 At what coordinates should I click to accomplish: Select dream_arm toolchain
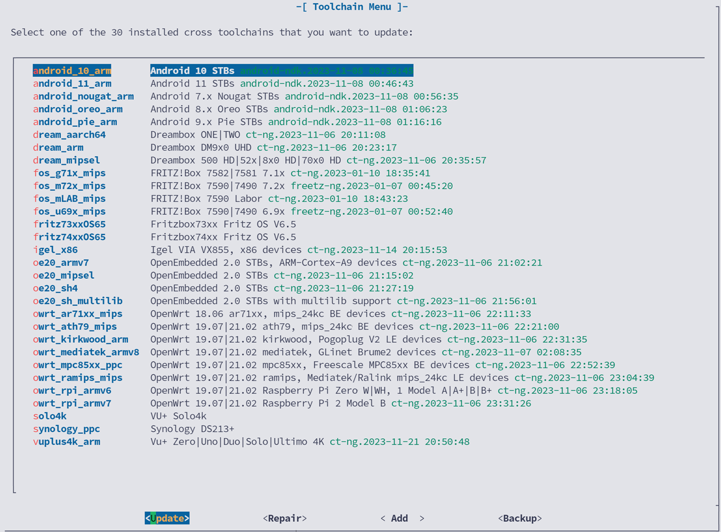(58, 147)
